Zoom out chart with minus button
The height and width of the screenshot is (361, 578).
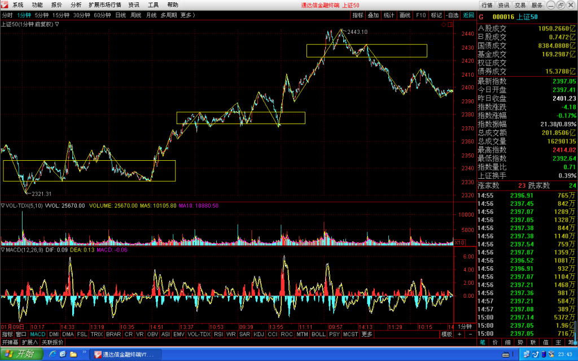(x=470, y=334)
